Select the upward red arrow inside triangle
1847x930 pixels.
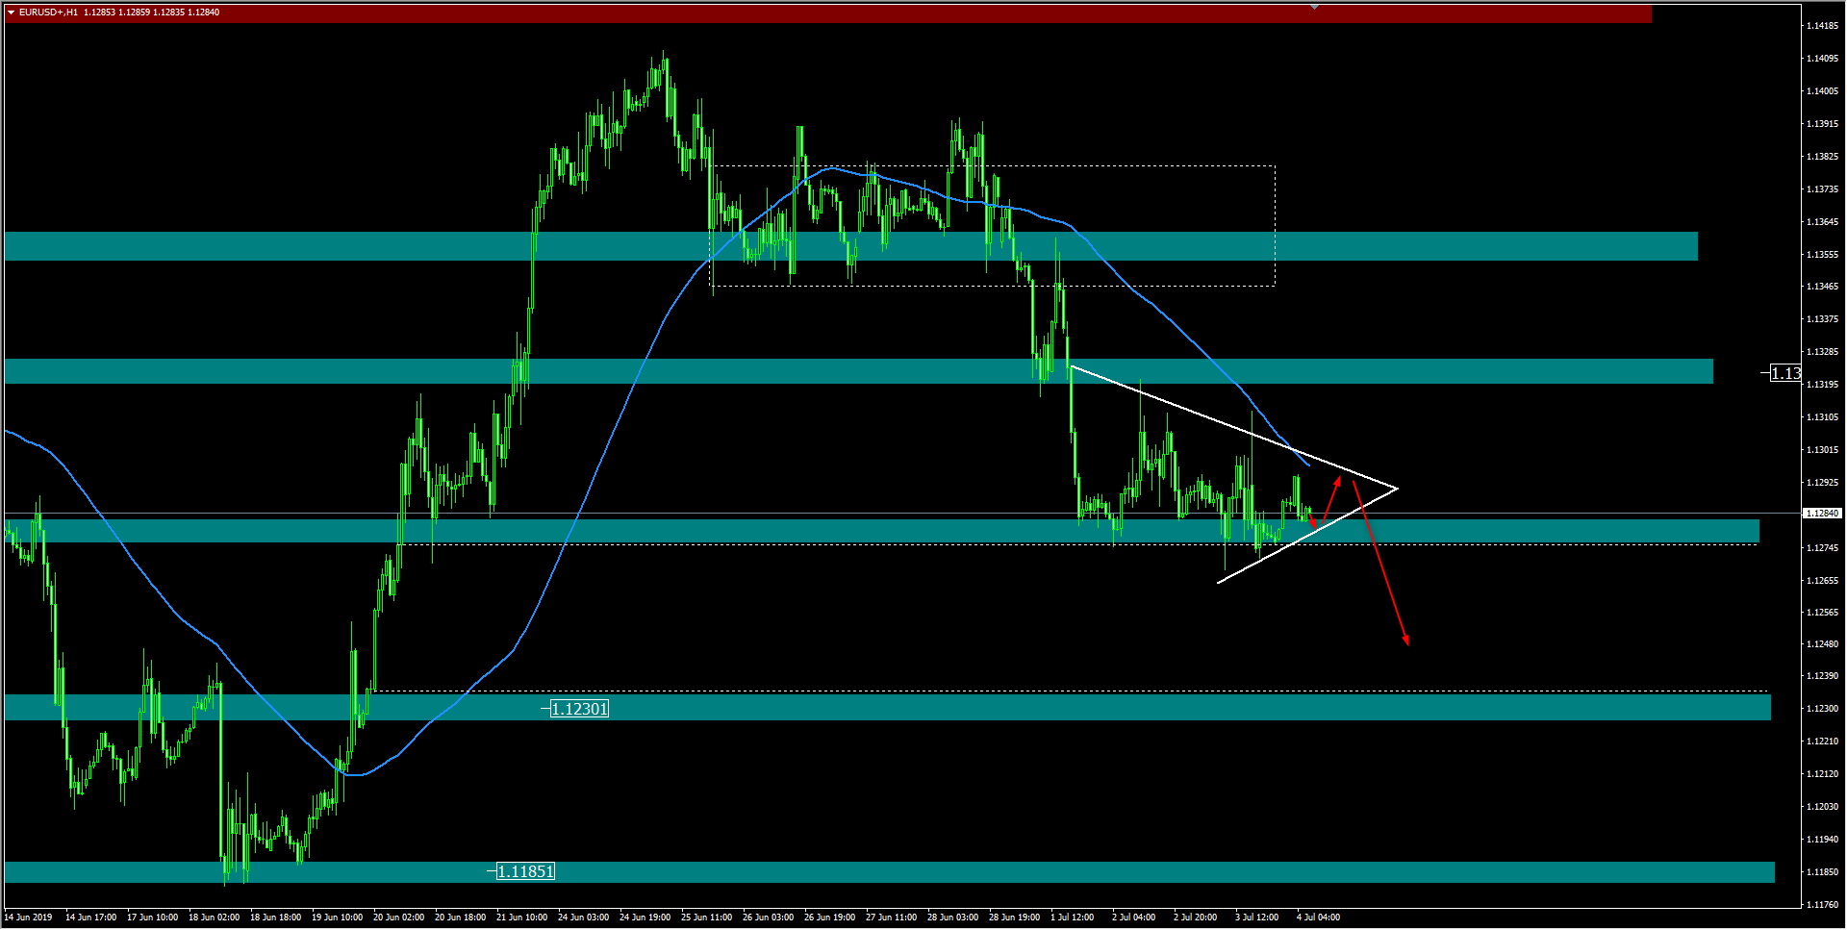click(1331, 499)
